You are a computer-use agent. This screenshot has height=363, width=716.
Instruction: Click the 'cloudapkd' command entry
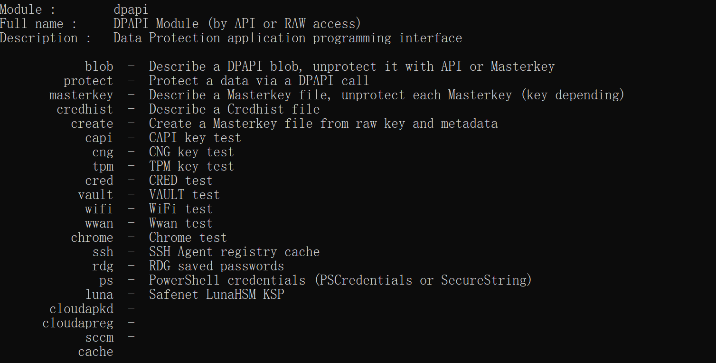pos(82,309)
